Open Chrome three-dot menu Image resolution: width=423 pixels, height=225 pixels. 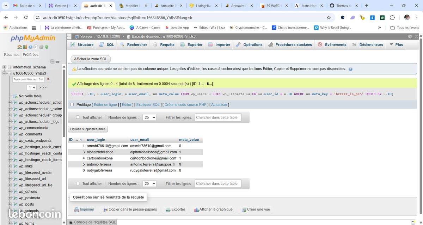[417, 17]
